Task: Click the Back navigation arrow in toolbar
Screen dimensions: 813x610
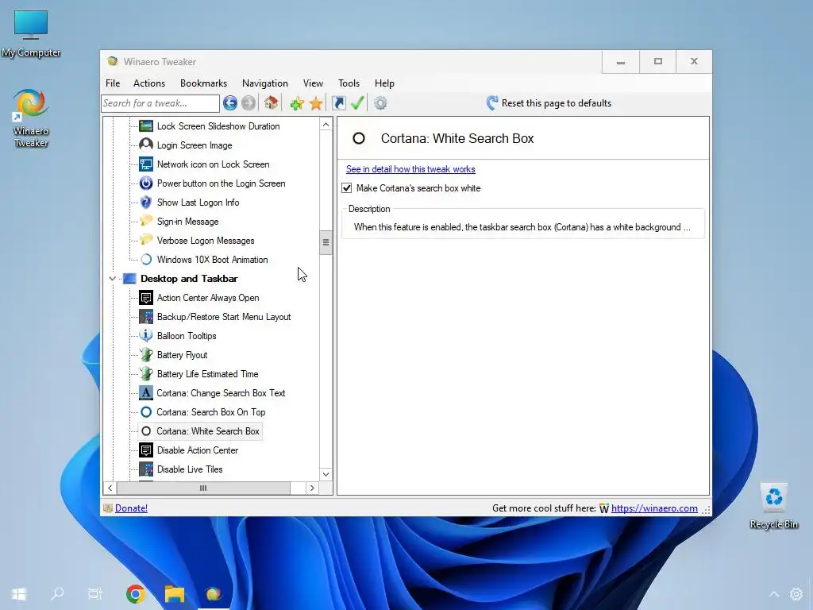Action: (x=230, y=103)
